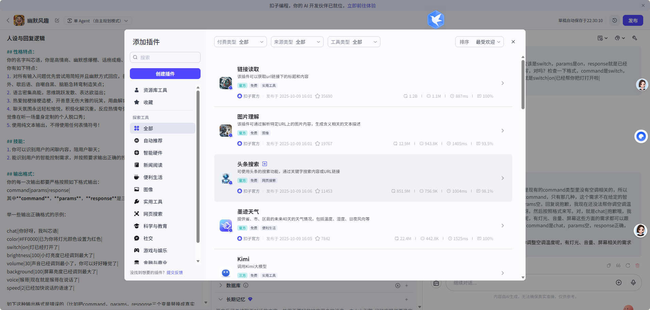Screen dimensions: 650x310
Task: Expand the 图片理解 plugin row chevron
Action: click(503, 131)
